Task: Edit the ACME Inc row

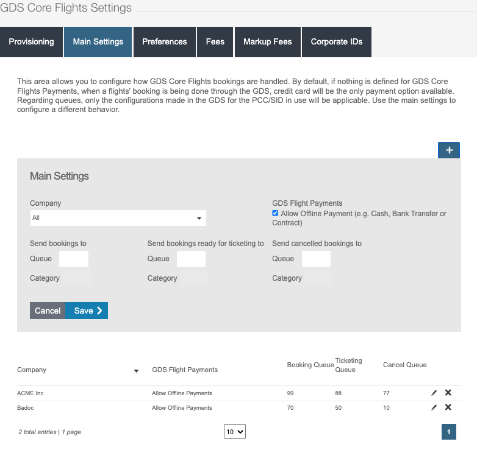Action: point(434,393)
